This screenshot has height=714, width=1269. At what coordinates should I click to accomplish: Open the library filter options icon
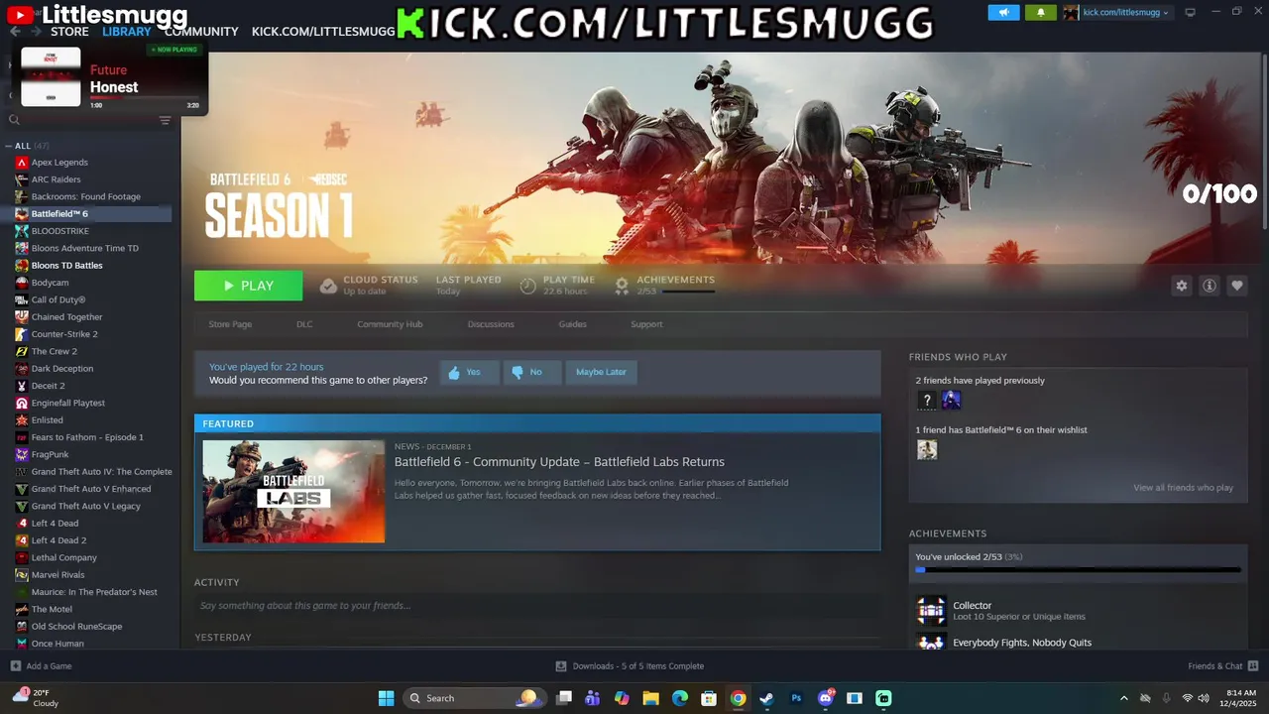point(166,120)
